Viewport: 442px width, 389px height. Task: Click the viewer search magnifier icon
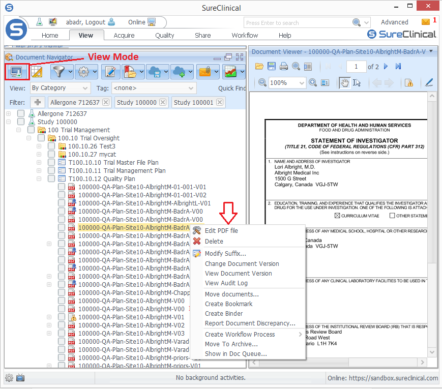click(296, 67)
